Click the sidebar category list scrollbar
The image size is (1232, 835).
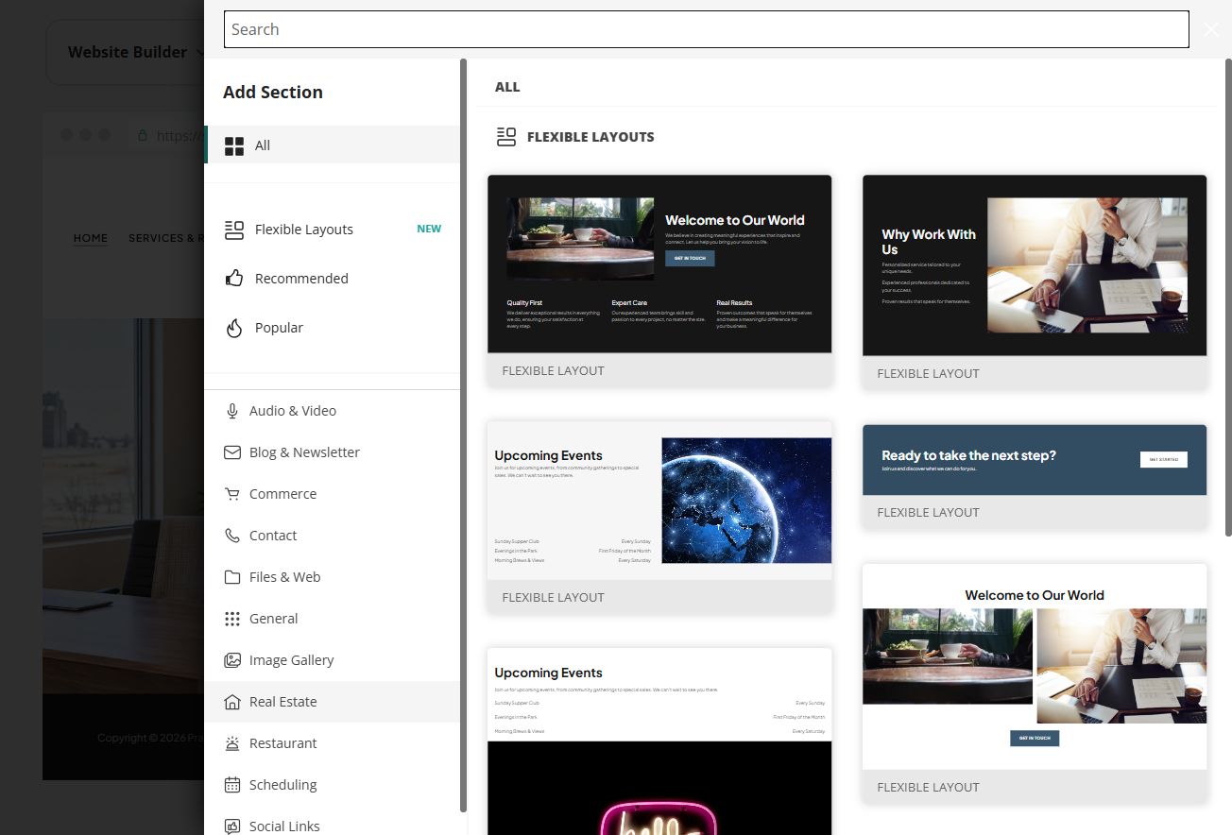pos(463,435)
